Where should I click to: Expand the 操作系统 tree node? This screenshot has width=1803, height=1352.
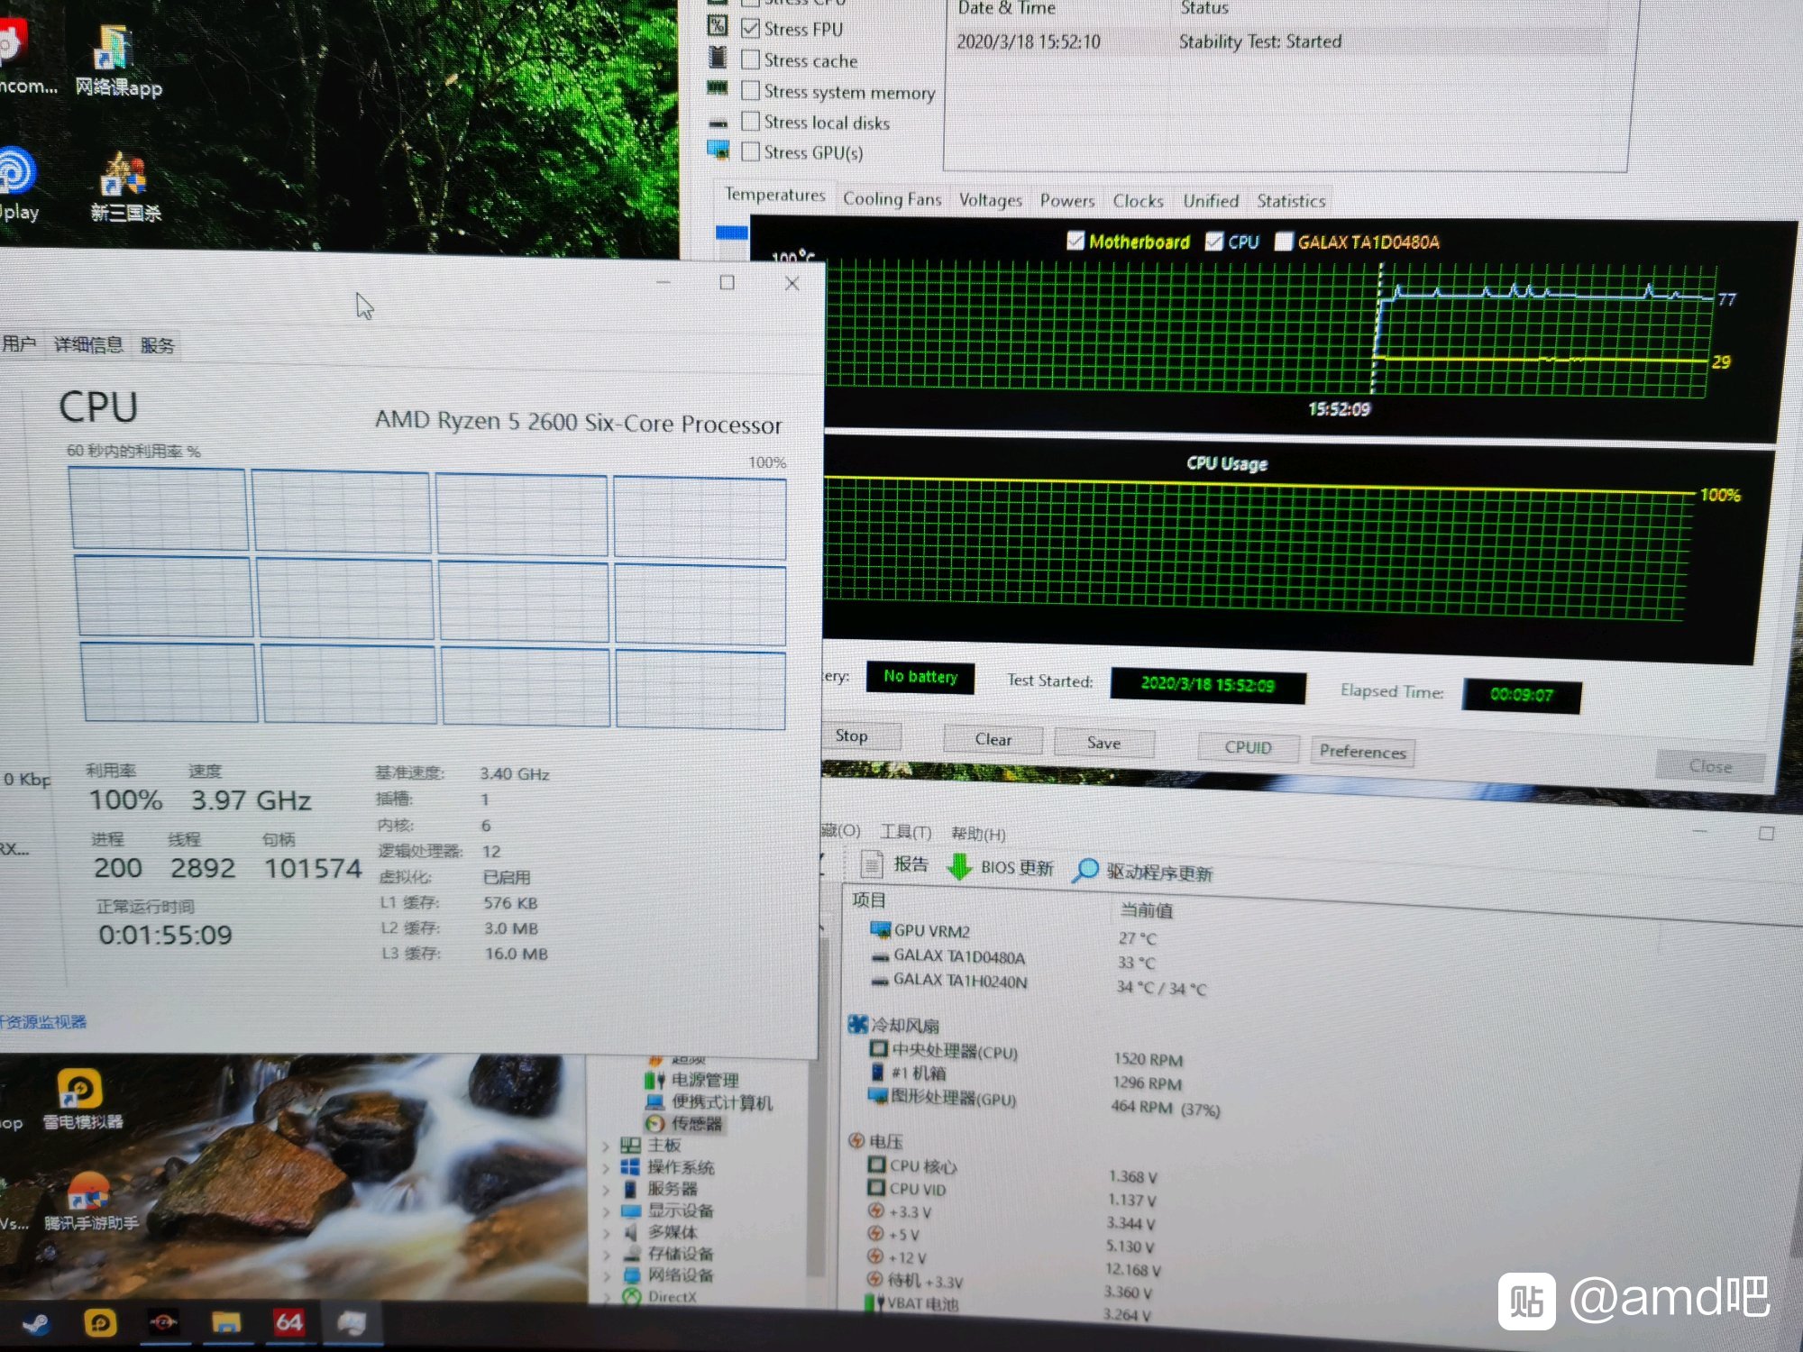(606, 1168)
